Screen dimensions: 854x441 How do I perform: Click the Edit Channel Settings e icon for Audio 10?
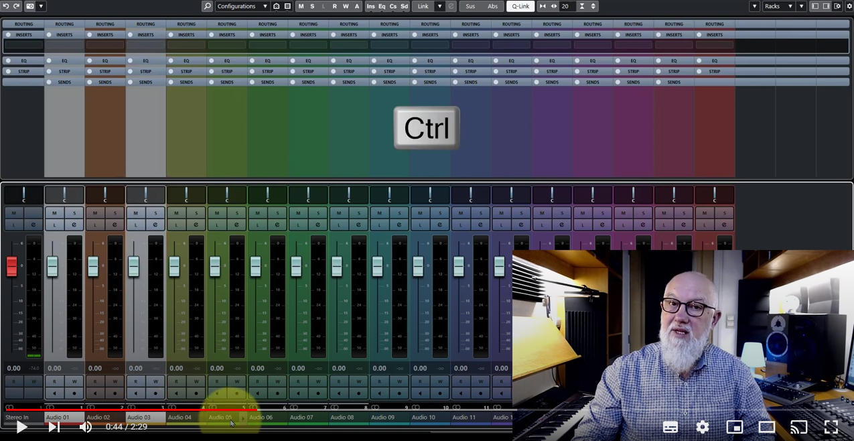(440, 225)
